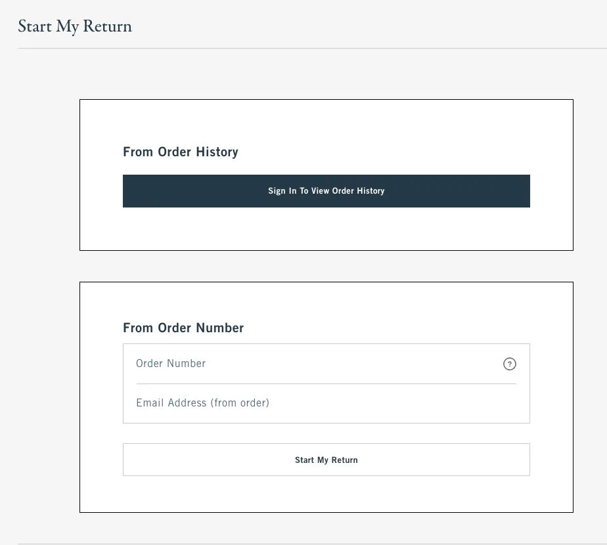
Task: Open the order number help question-mark icon
Action: click(x=510, y=364)
